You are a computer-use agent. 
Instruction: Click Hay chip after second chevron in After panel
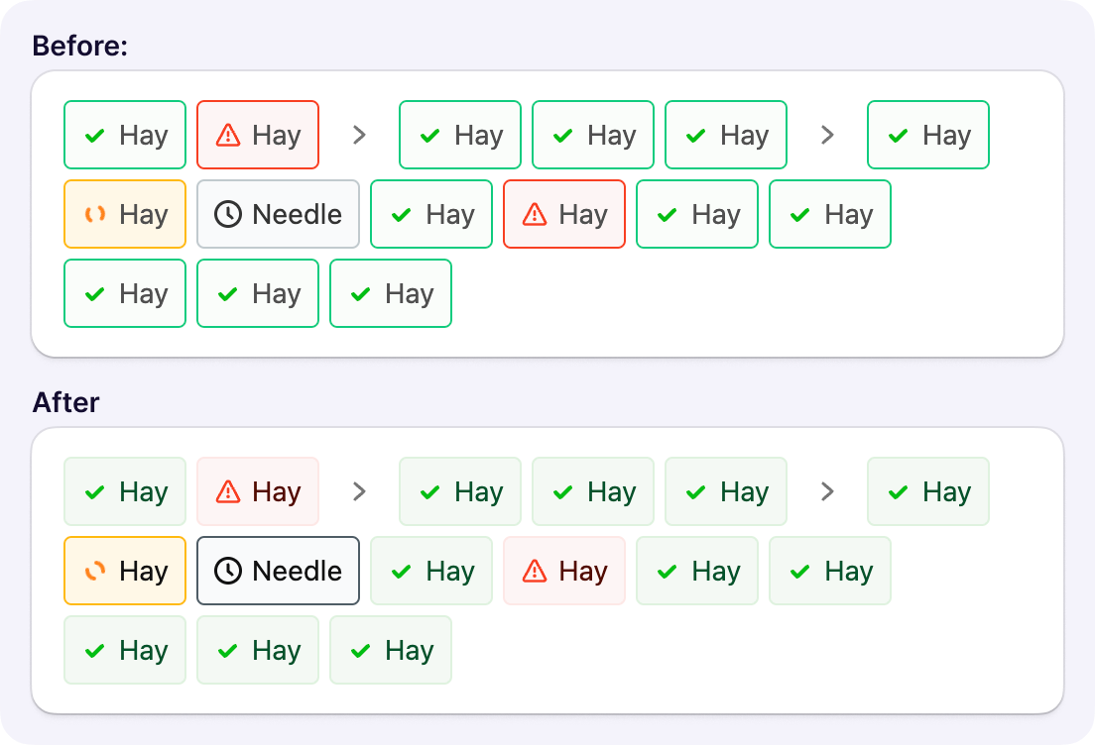point(928,491)
